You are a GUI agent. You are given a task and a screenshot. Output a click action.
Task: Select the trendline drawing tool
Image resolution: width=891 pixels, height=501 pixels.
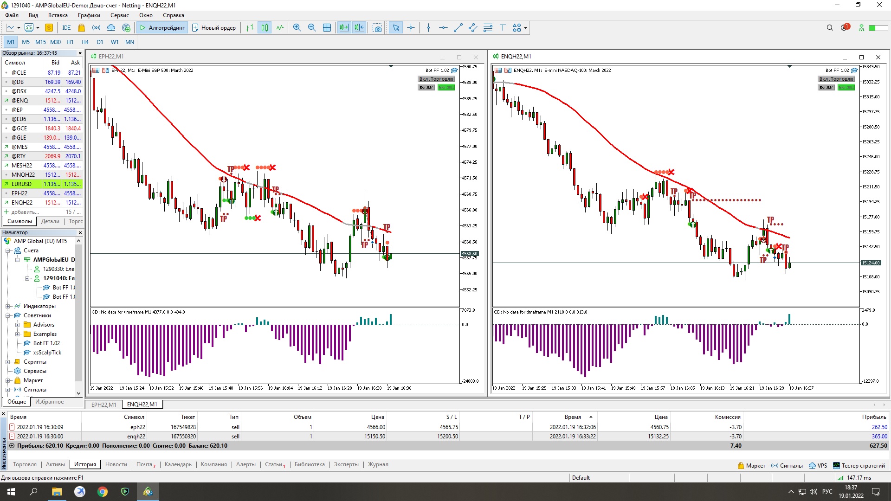[x=458, y=28]
